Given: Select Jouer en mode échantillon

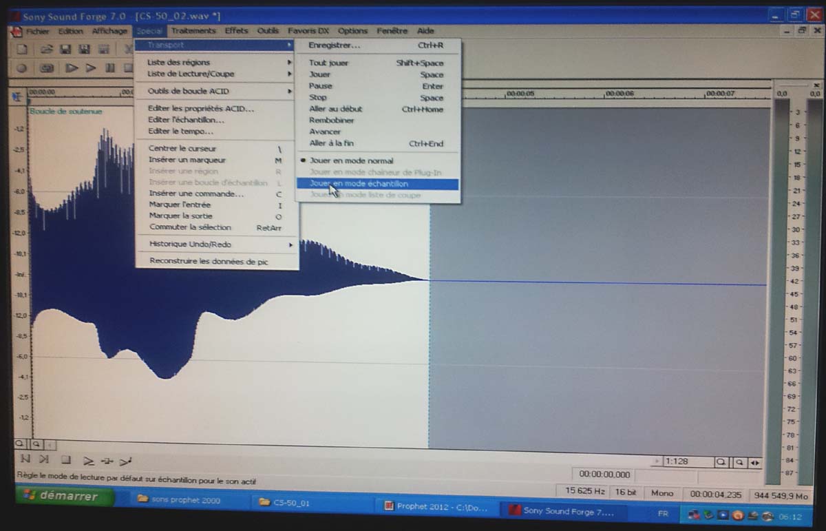Looking at the screenshot, I should 377,184.
